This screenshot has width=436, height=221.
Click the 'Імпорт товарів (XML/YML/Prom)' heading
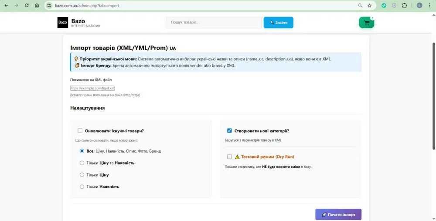pos(119,48)
